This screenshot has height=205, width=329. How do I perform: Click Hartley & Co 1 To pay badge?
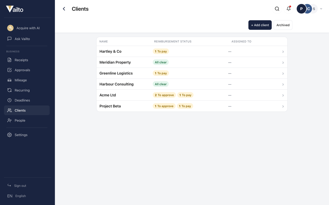click(161, 51)
